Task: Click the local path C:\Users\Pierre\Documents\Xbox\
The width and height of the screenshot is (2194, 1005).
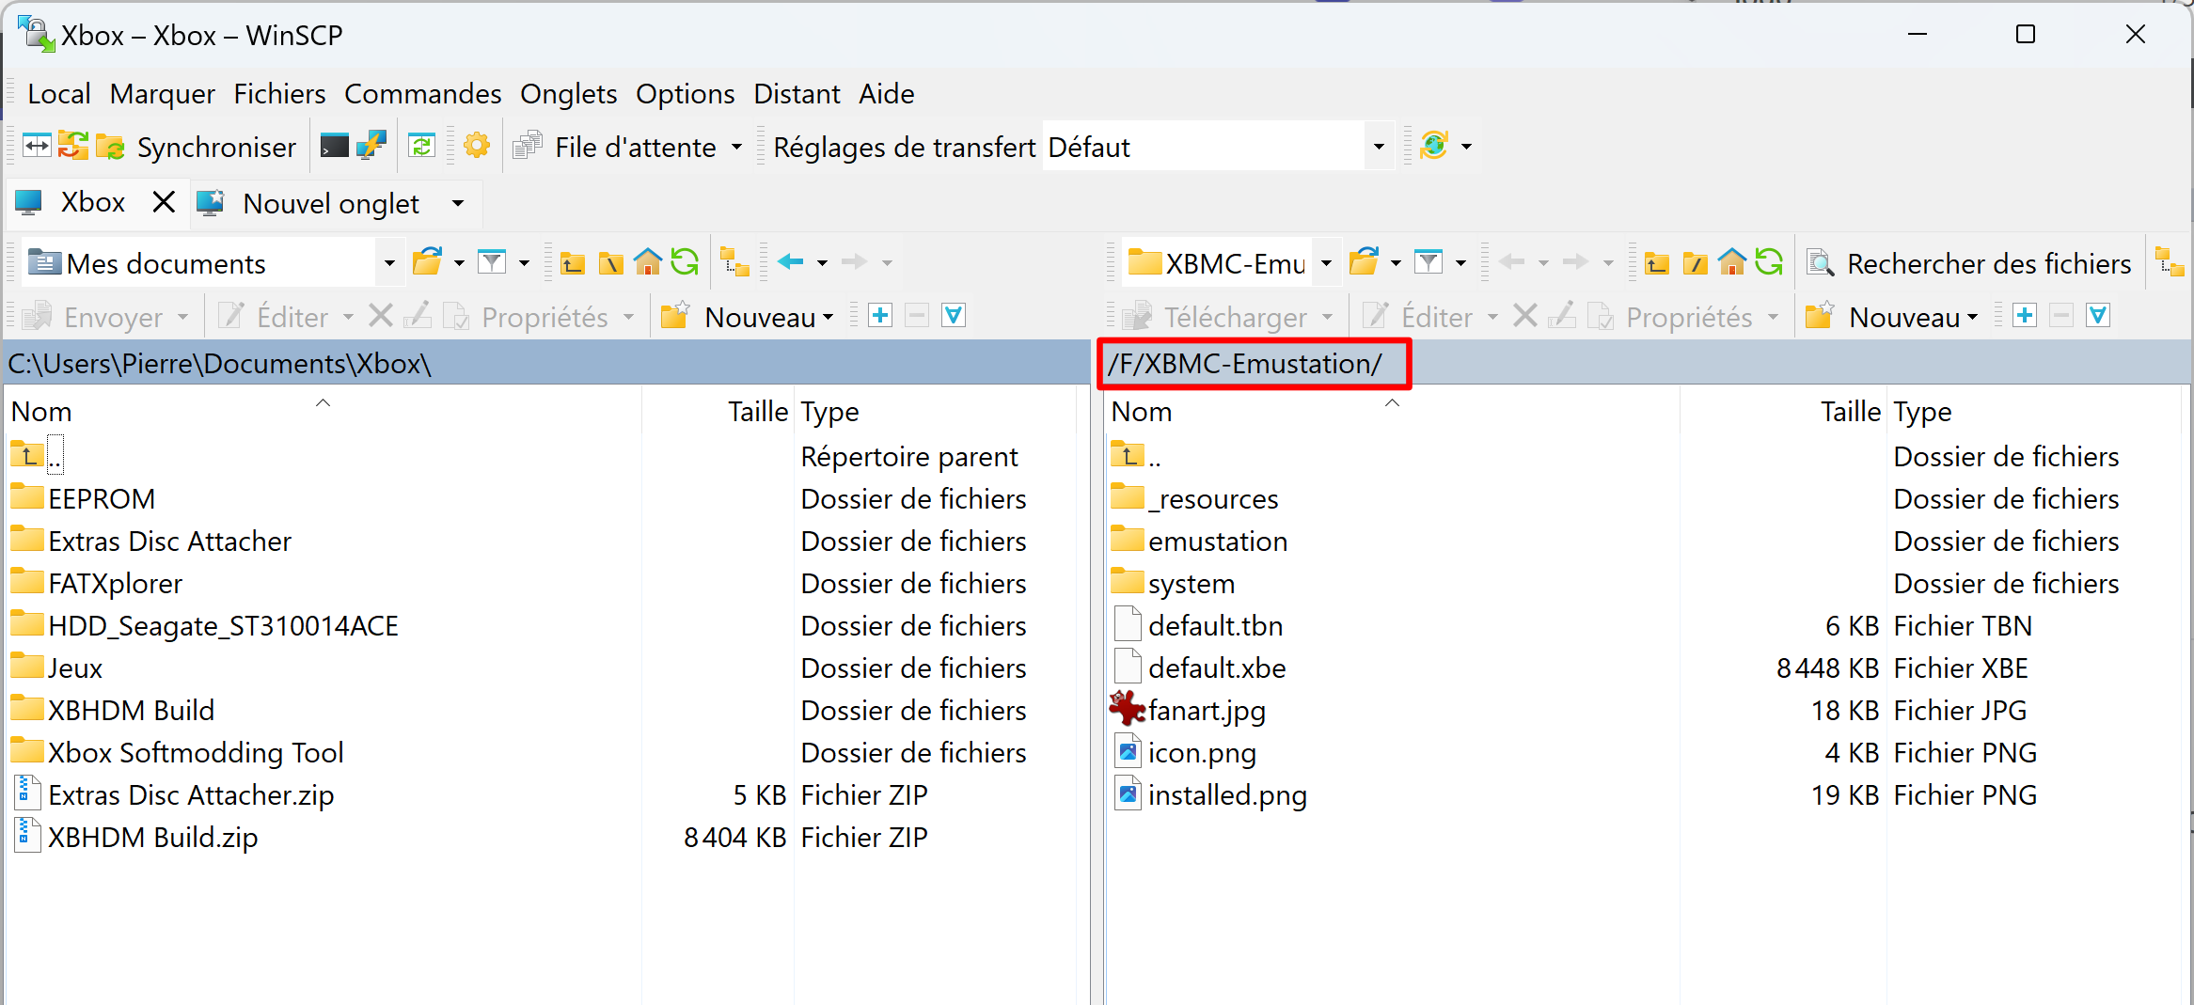Action: click(x=219, y=363)
